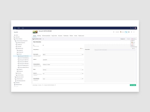Switch to the Technical specifications tab
This screenshot has width=150, height=112.
pyautogui.click(x=46, y=36)
